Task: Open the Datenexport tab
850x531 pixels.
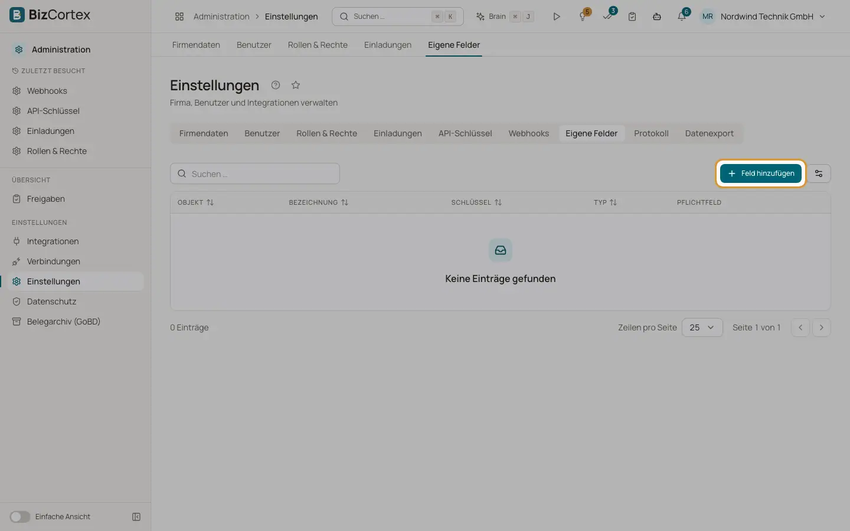Action: coord(709,133)
